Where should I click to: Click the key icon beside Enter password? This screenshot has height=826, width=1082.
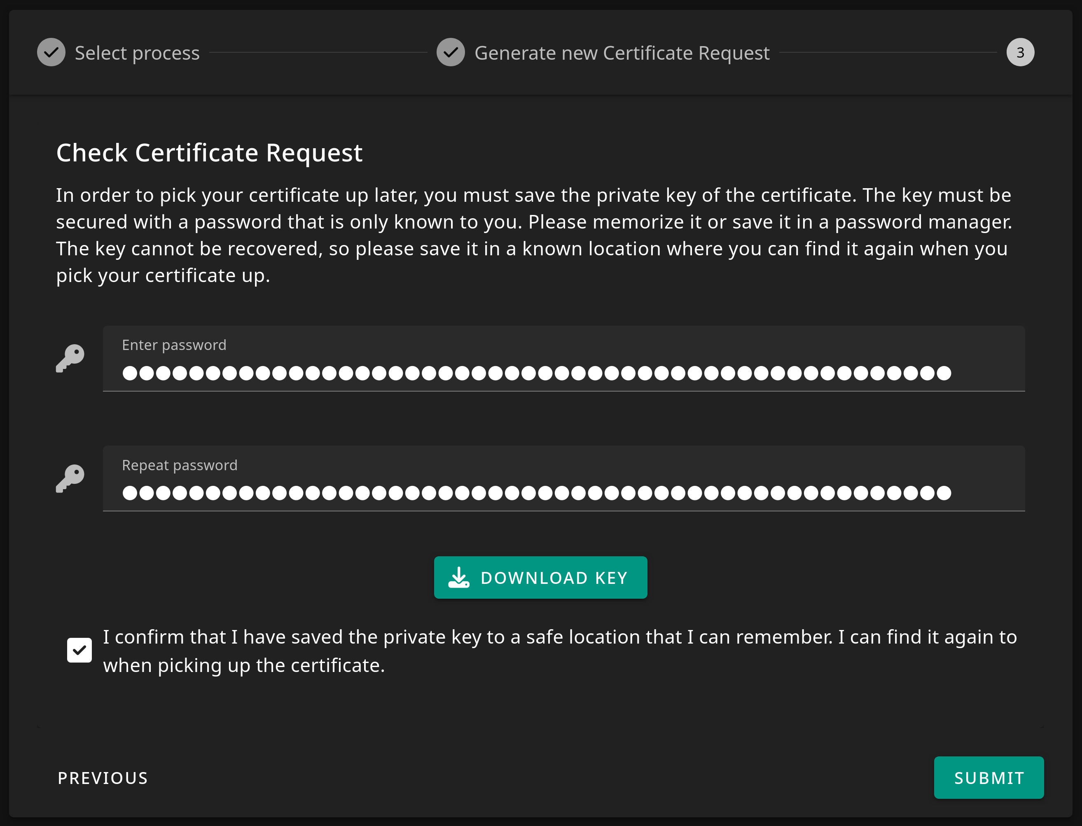pyautogui.click(x=70, y=358)
